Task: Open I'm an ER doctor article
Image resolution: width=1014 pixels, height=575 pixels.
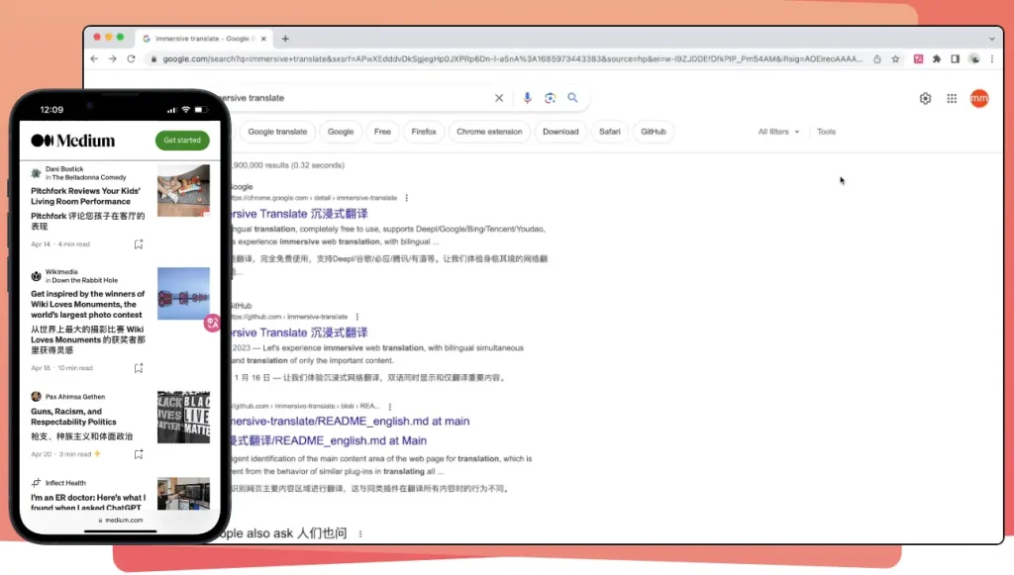Action: tap(88, 502)
